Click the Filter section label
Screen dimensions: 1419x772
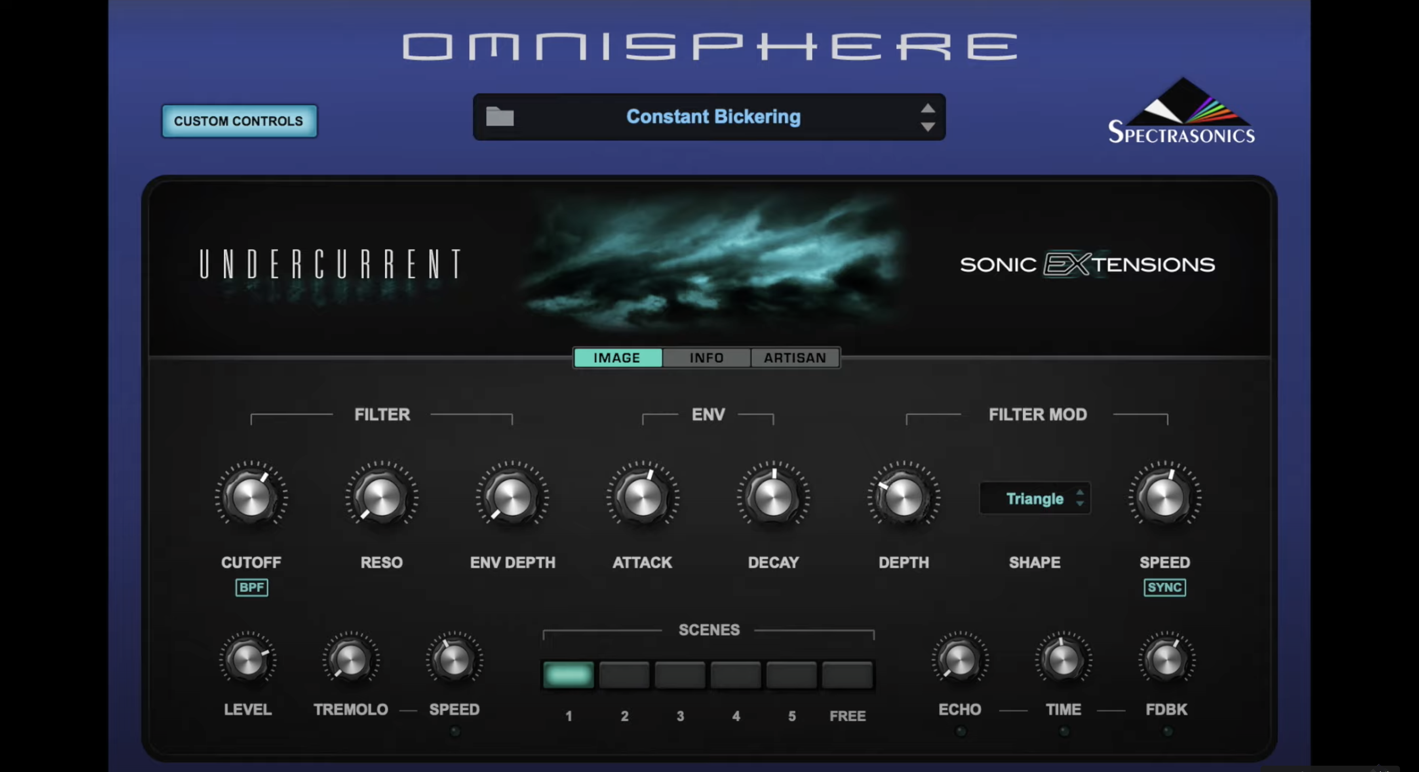(x=382, y=414)
